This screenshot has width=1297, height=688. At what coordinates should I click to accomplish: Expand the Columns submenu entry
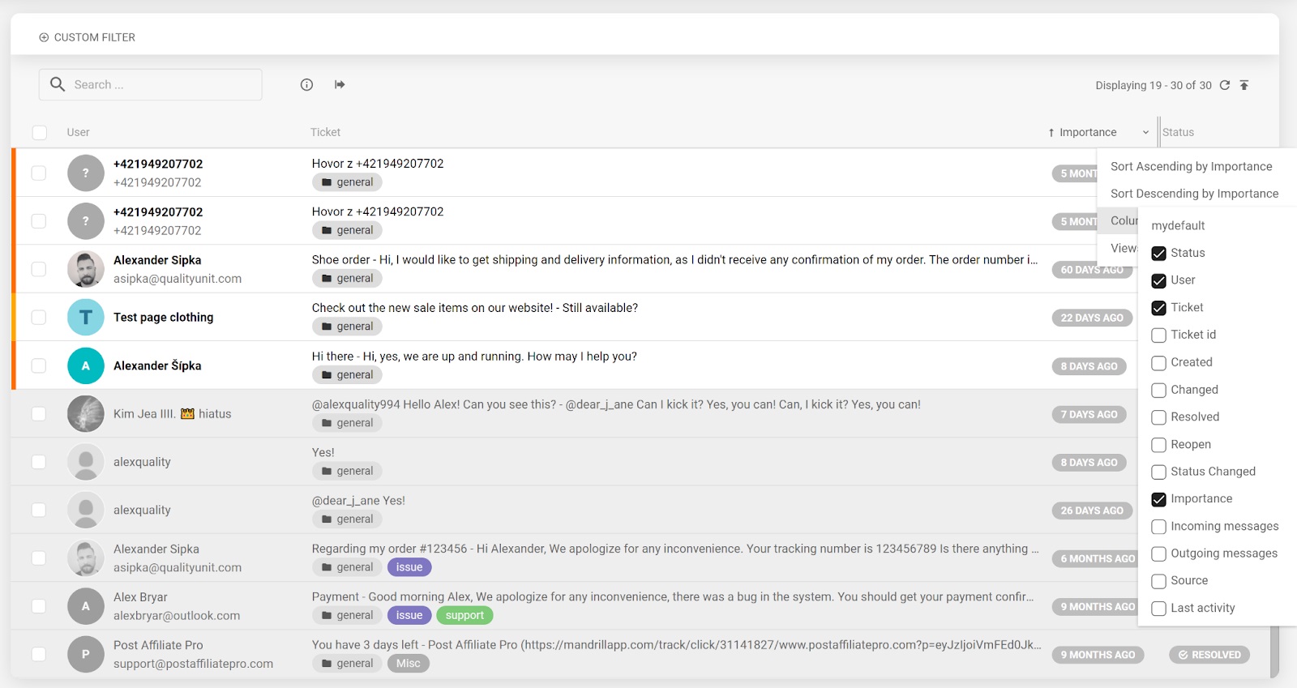pyautogui.click(x=1123, y=220)
